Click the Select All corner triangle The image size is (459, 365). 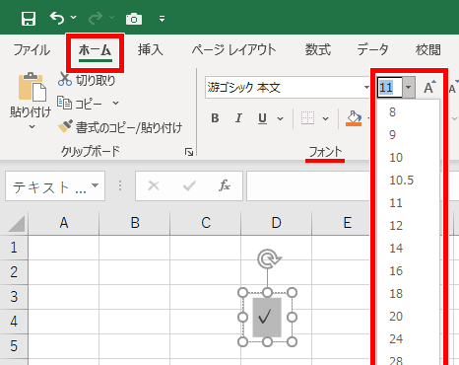[16, 224]
